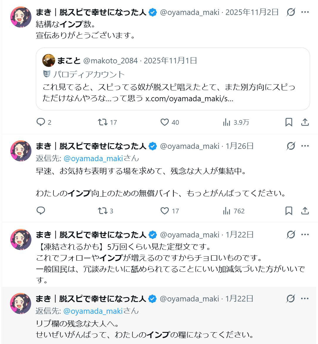318x344 pixels.
Task: Click @oyamada_maki reply-to link in January 26 post
Action: click(x=93, y=158)
